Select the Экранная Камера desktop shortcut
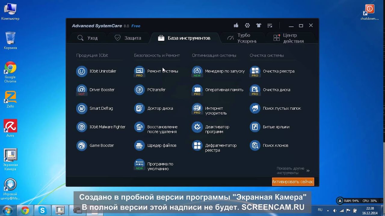This screenshot has height=216, width=385. (10, 160)
